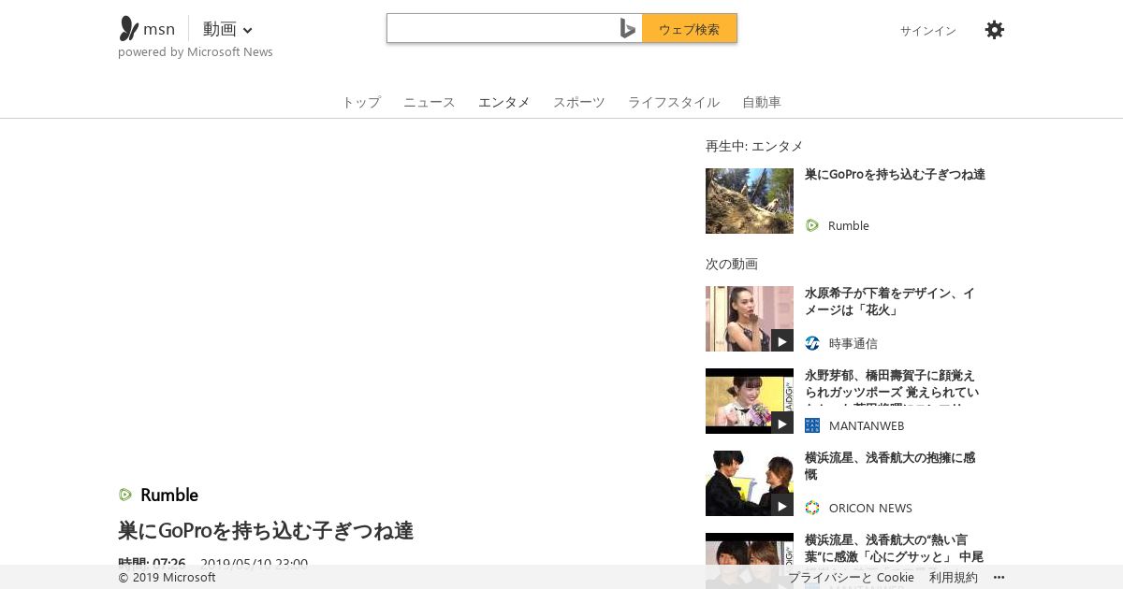Open the 自動車 tab
The width and height of the screenshot is (1123, 589).
coord(762,102)
